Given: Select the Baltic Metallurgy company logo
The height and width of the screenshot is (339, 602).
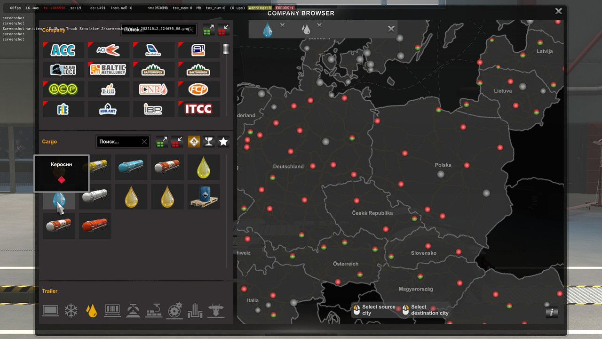Looking at the screenshot, I should click(109, 70).
